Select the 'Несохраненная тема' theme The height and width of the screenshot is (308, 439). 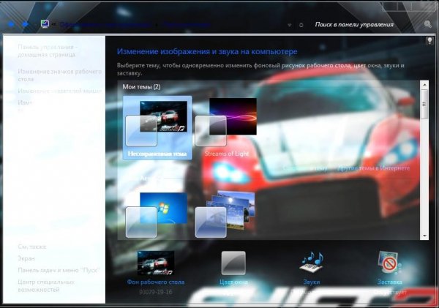157,128
